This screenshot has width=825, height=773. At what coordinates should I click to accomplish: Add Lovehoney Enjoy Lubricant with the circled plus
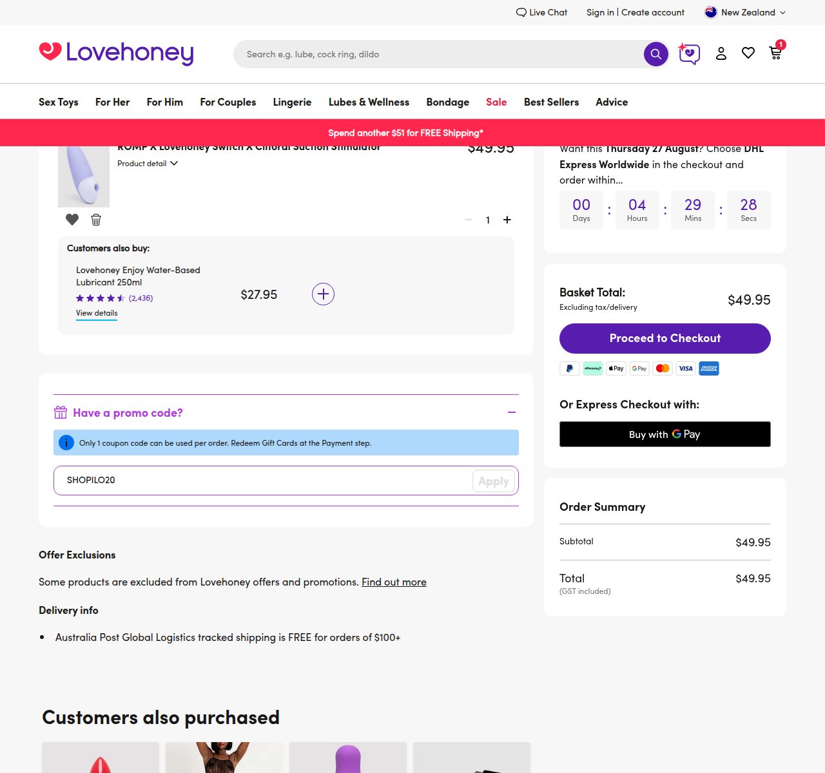coord(323,294)
